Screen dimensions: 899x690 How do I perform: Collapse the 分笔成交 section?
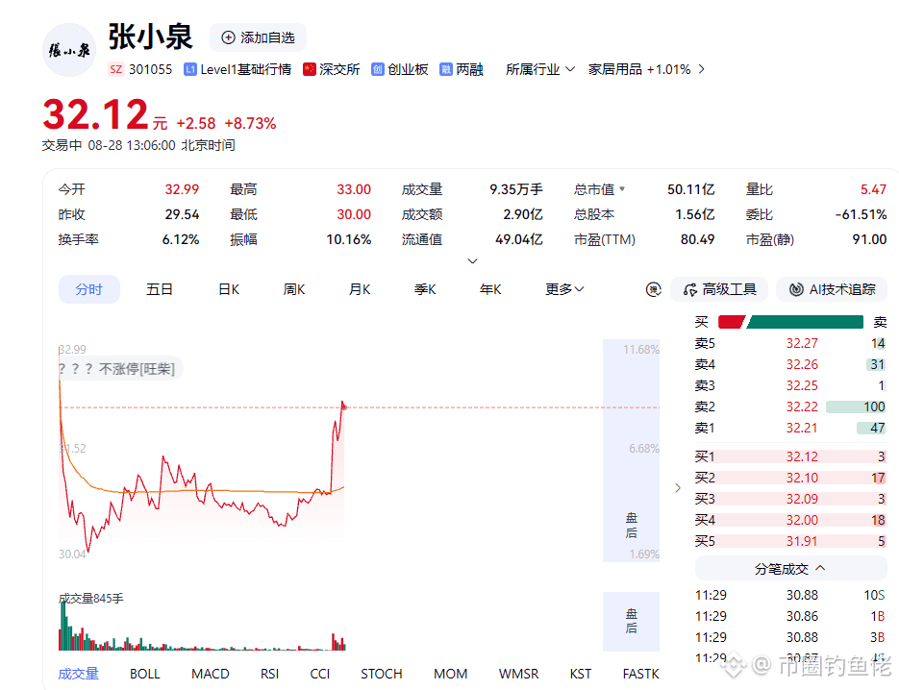[790, 569]
